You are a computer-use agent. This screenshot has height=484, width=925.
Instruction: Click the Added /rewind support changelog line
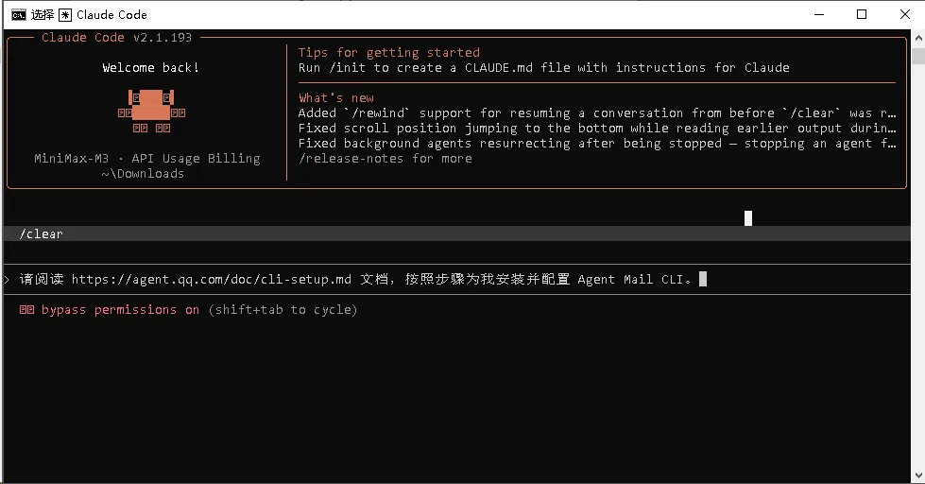pyautogui.click(x=597, y=112)
